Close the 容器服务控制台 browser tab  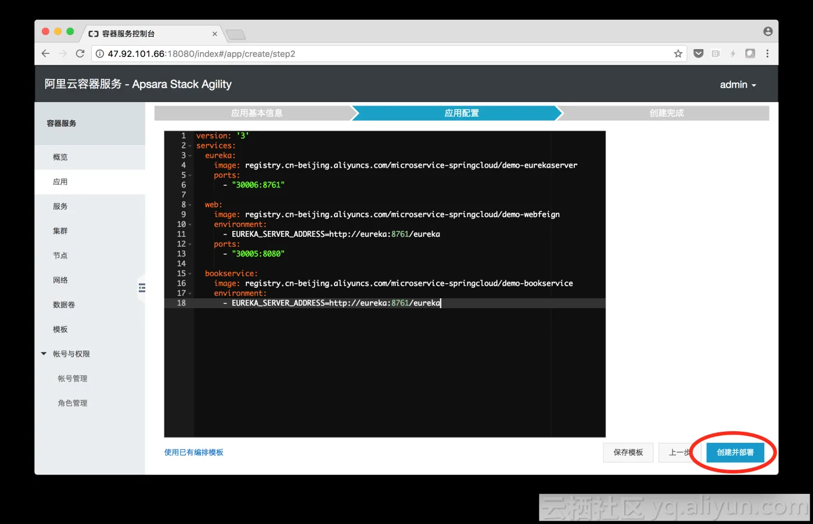point(215,34)
